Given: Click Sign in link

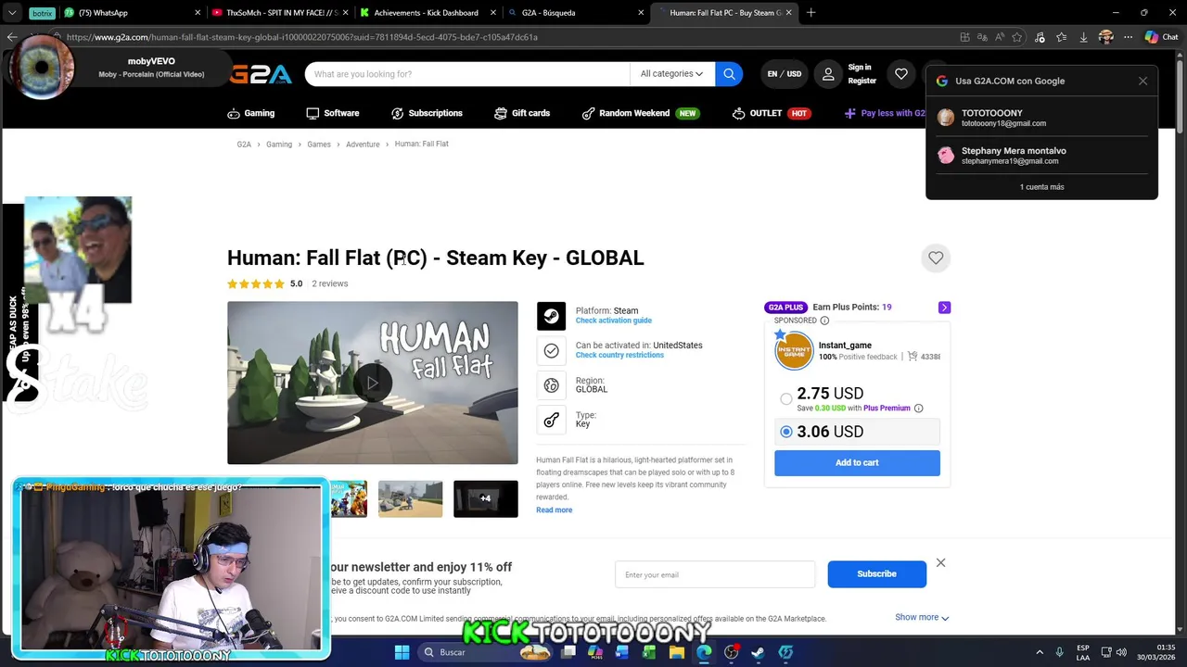Looking at the screenshot, I should pos(860,68).
